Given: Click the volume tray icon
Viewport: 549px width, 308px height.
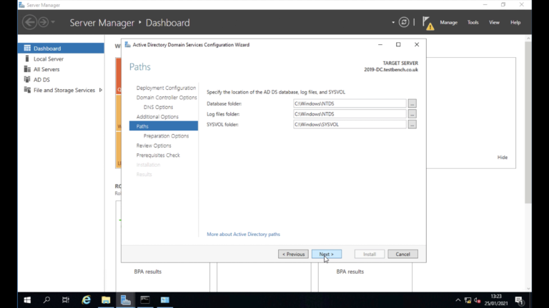Looking at the screenshot, I should coord(477,300).
